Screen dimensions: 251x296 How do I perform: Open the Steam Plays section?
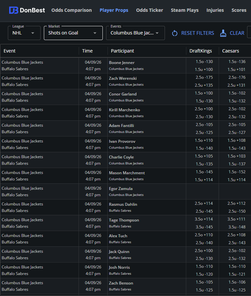185,10
